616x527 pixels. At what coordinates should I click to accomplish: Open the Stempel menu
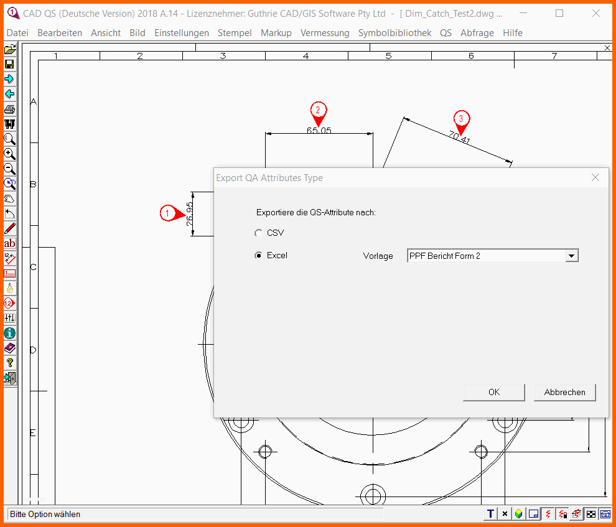click(x=235, y=33)
